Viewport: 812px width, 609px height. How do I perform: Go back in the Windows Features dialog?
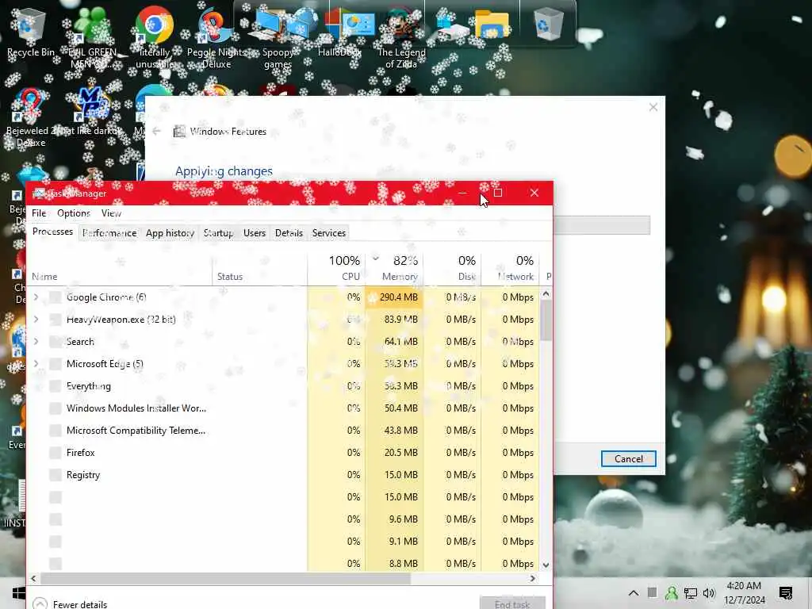point(156,132)
